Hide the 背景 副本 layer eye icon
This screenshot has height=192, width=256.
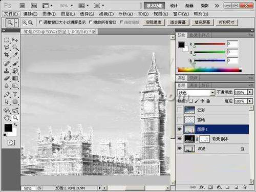180,139
